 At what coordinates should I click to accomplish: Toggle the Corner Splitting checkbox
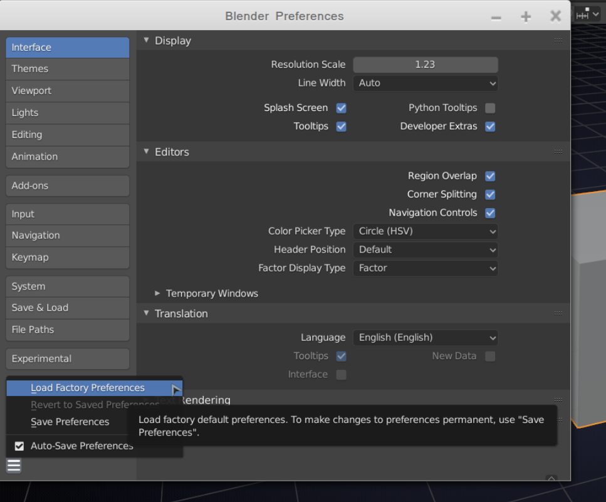[490, 194]
